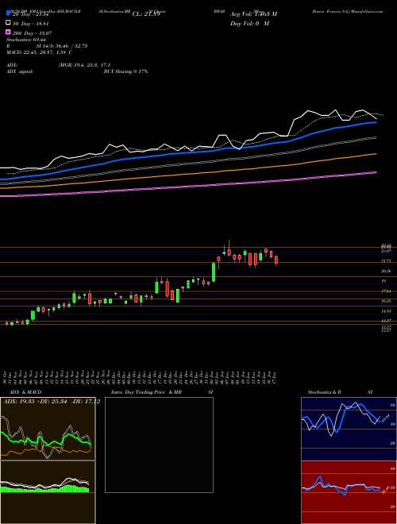Screen dimensions: 397x524
Task: Click the right end of the magenta 200-day EMA line
Action: 376,172
